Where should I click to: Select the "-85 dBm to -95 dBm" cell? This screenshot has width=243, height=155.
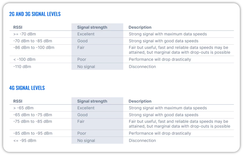click(33, 133)
